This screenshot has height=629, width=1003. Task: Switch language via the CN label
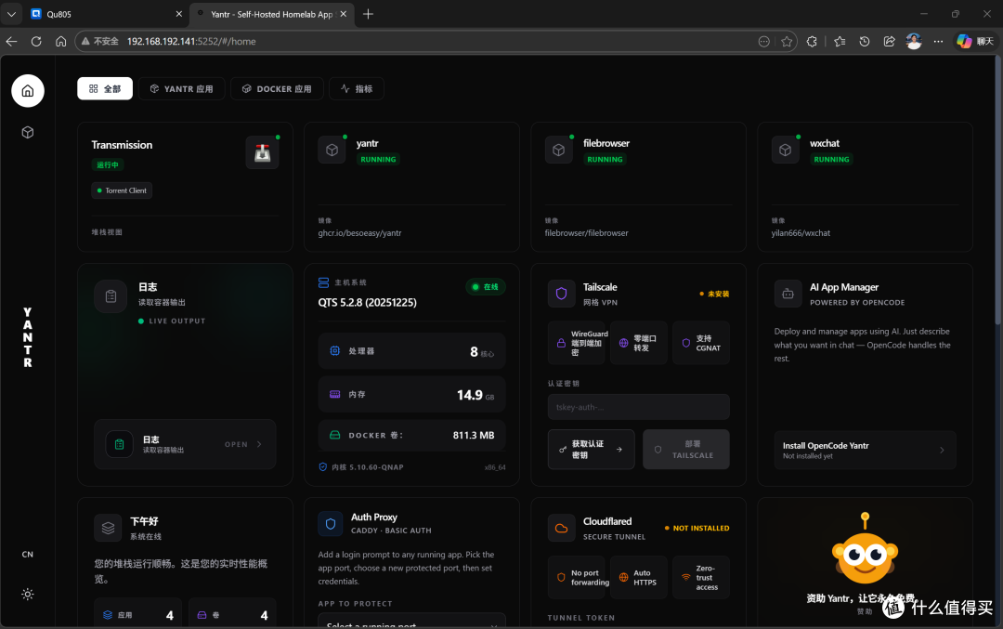tap(28, 554)
